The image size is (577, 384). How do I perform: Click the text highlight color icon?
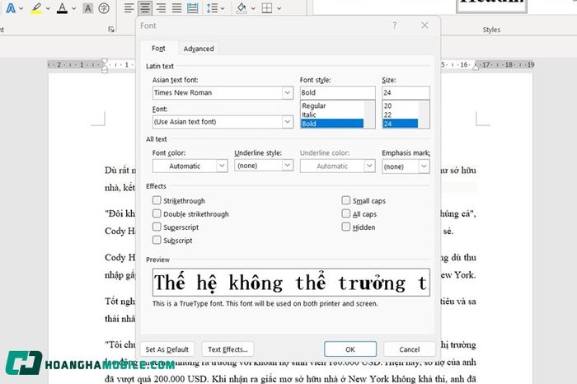tap(35, 8)
